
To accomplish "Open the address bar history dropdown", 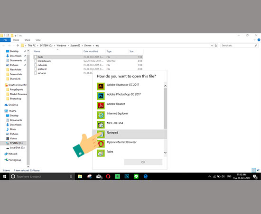I will pyautogui.click(x=212, y=46).
